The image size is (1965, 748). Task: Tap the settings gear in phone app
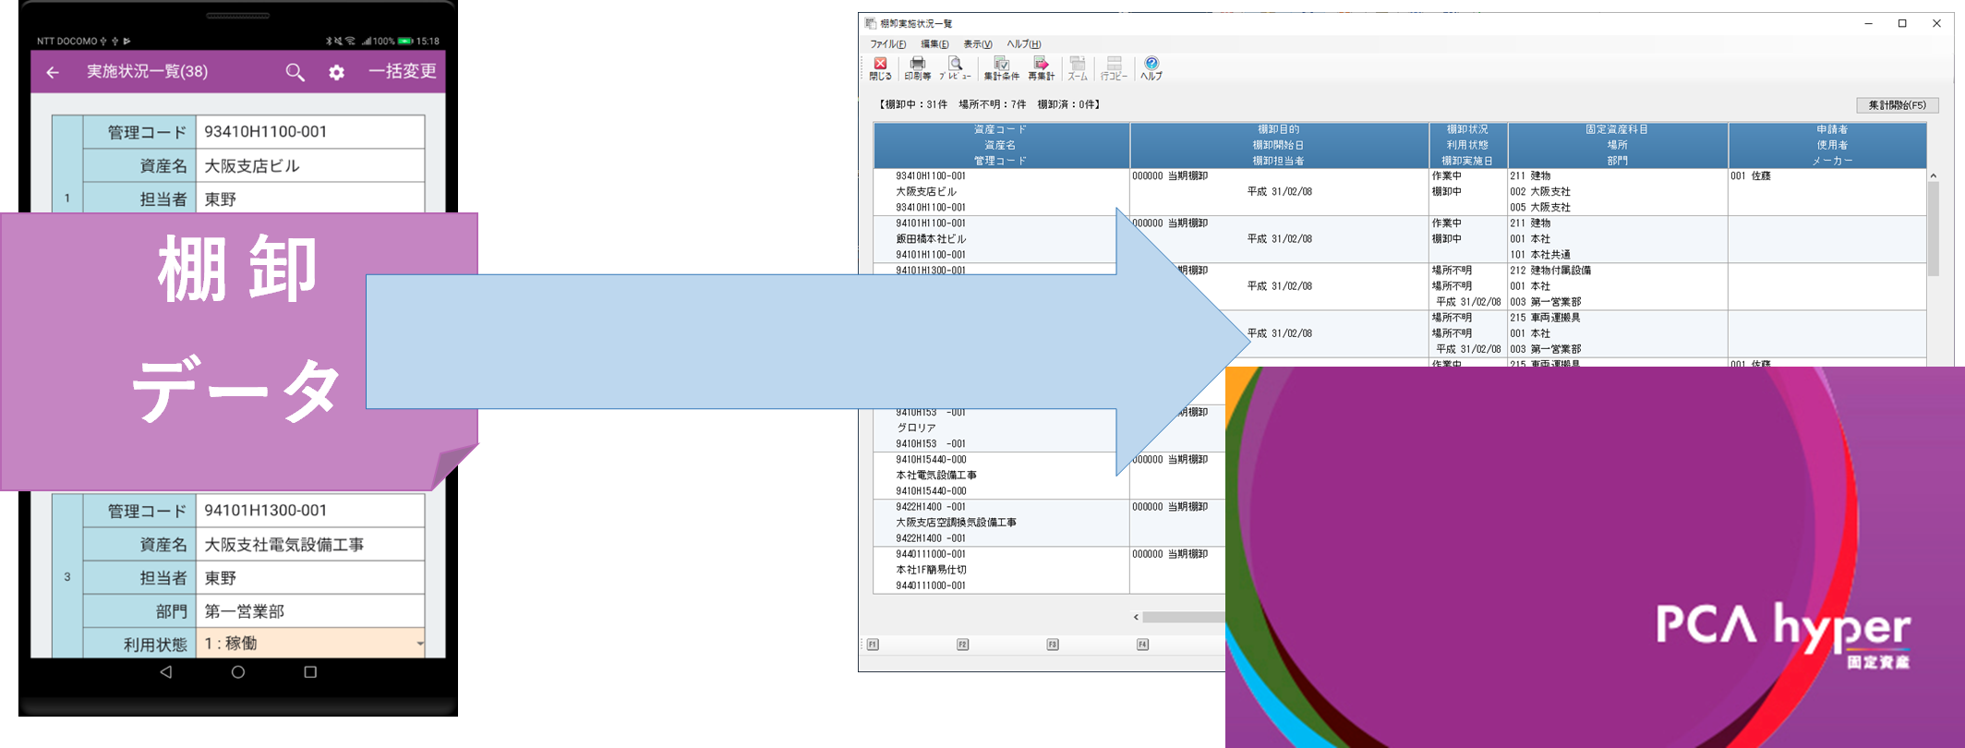337,72
